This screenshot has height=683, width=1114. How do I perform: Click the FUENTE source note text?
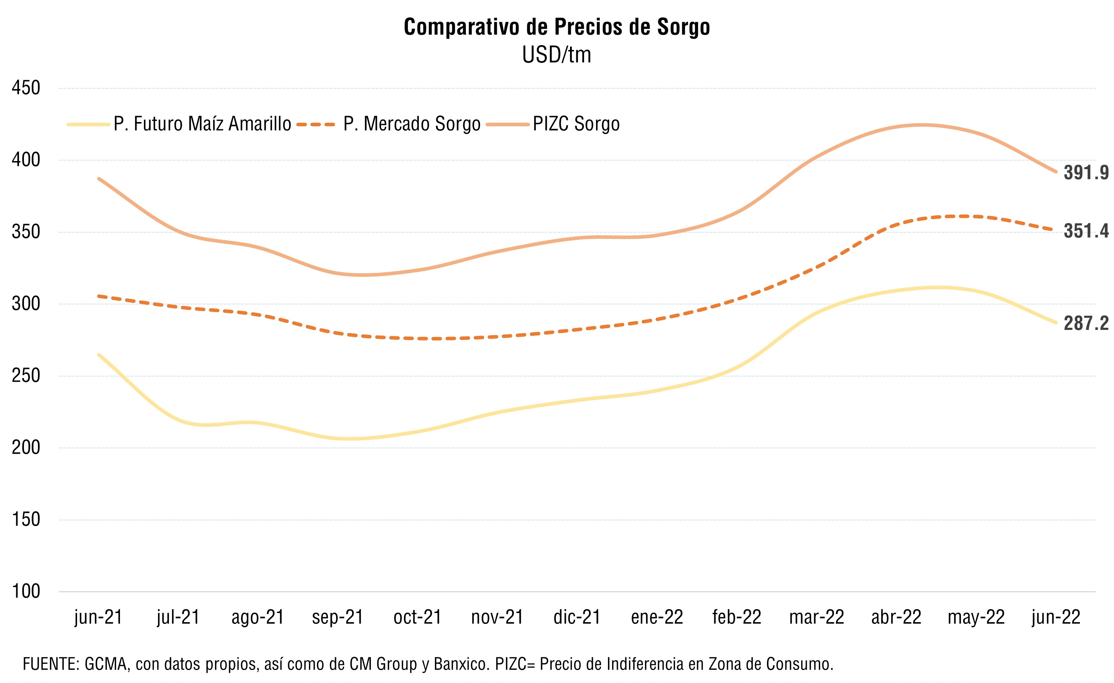tap(428, 664)
